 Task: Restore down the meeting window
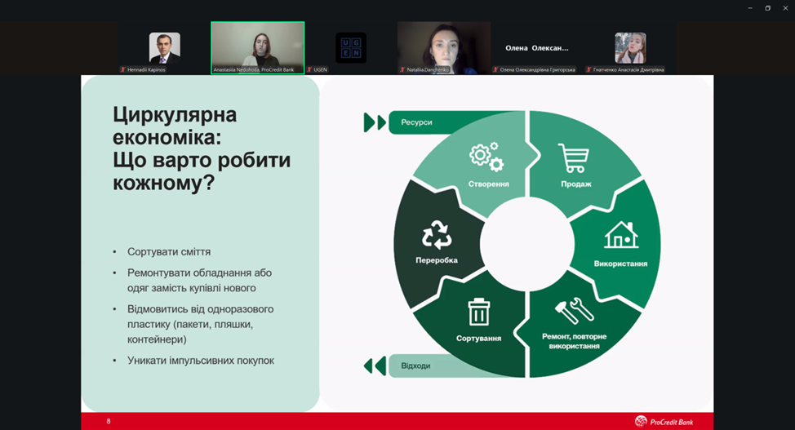click(767, 8)
